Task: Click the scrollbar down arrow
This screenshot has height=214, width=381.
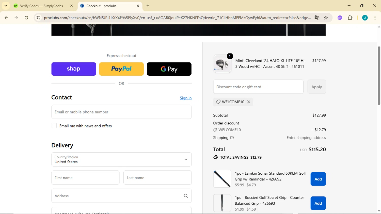Action: point(379,211)
